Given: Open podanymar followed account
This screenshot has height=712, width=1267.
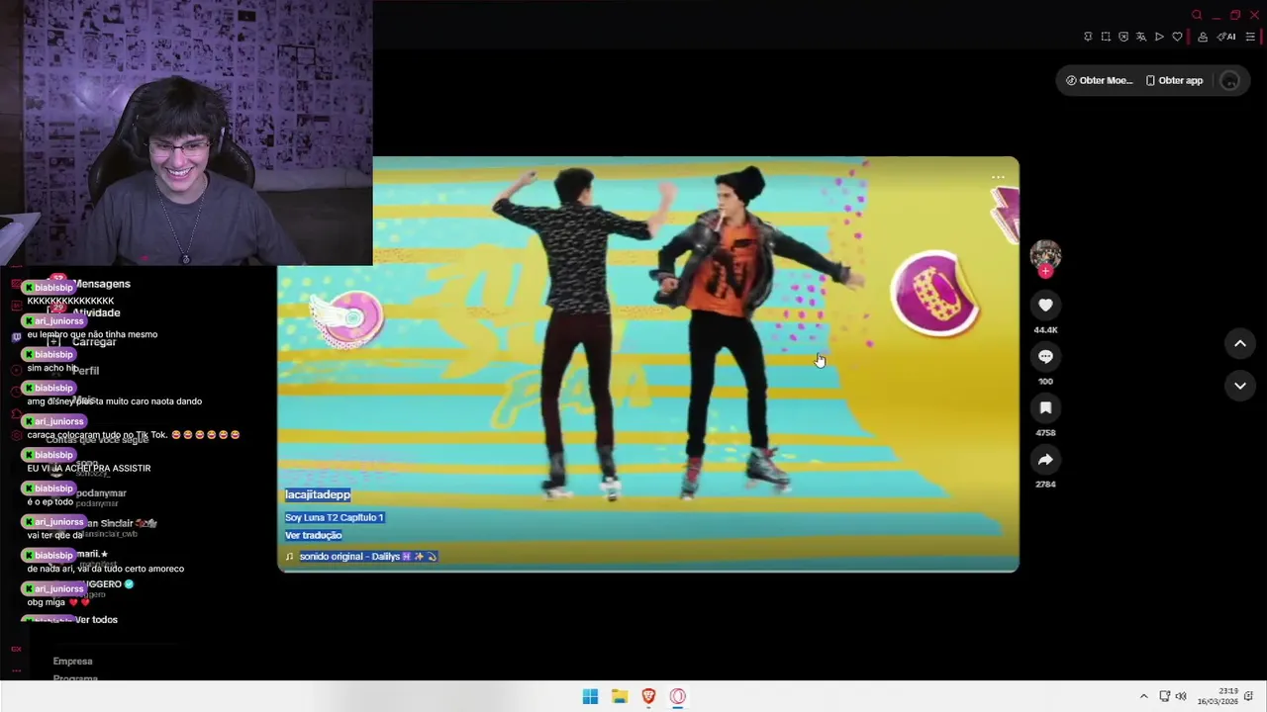Looking at the screenshot, I should (102, 493).
